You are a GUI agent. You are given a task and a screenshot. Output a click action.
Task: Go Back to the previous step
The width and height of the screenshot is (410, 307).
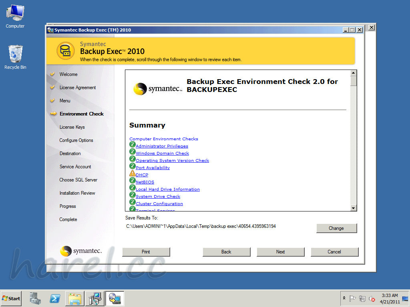tap(226, 252)
